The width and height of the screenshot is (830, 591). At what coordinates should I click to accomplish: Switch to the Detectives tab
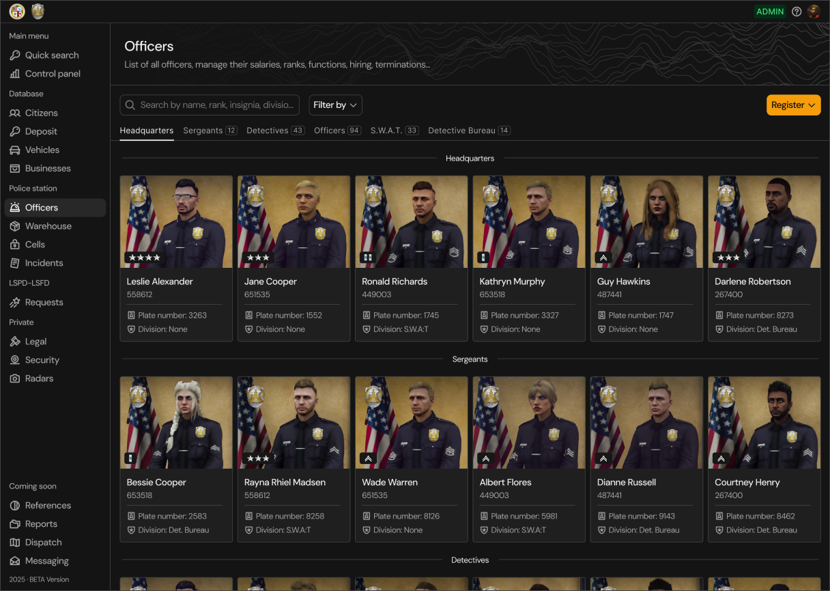(x=276, y=130)
